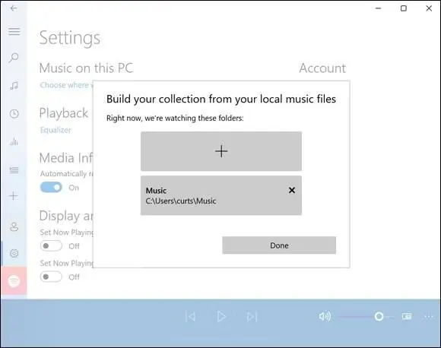Close the app window
The height and width of the screenshot is (348, 441).
[x=429, y=8]
